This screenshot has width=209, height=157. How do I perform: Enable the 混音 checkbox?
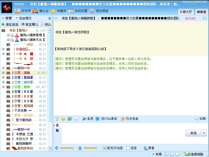pos(128,148)
